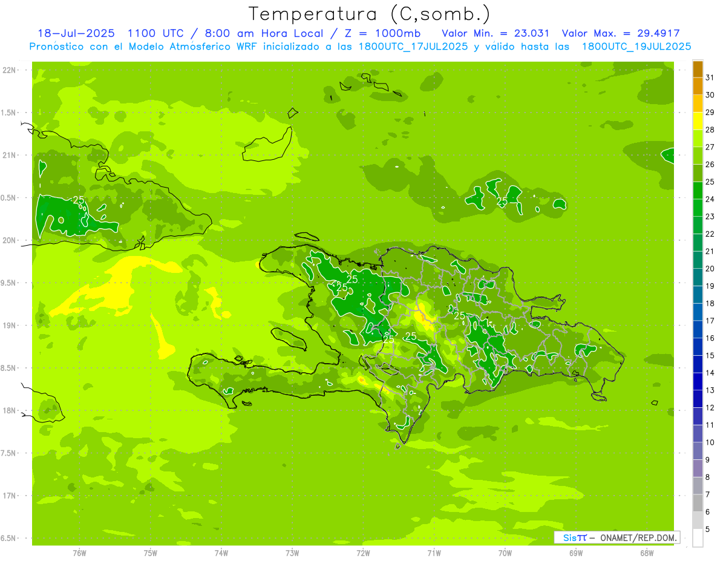Click the '72W' longitude axis label
The width and height of the screenshot is (726, 561).
pos(363,553)
